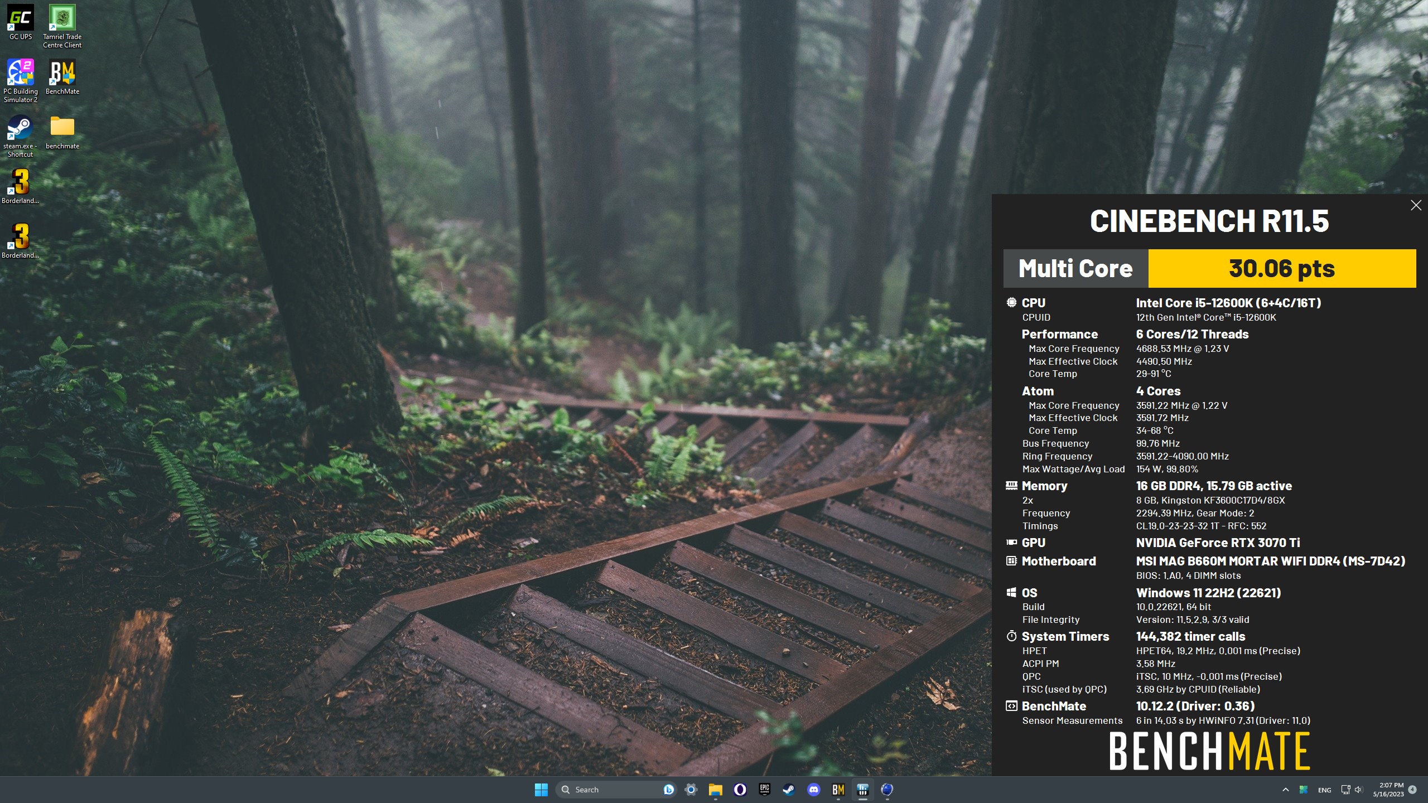
Task: Click the 10.12.2 (Driver: 0.36) version text
Action: pyautogui.click(x=1195, y=706)
